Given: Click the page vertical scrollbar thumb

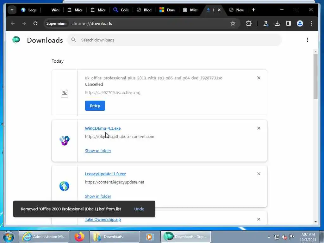Looking at the screenshot, I should [315, 77].
